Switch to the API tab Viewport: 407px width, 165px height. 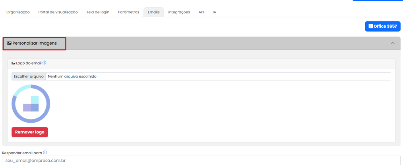point(201,12)
